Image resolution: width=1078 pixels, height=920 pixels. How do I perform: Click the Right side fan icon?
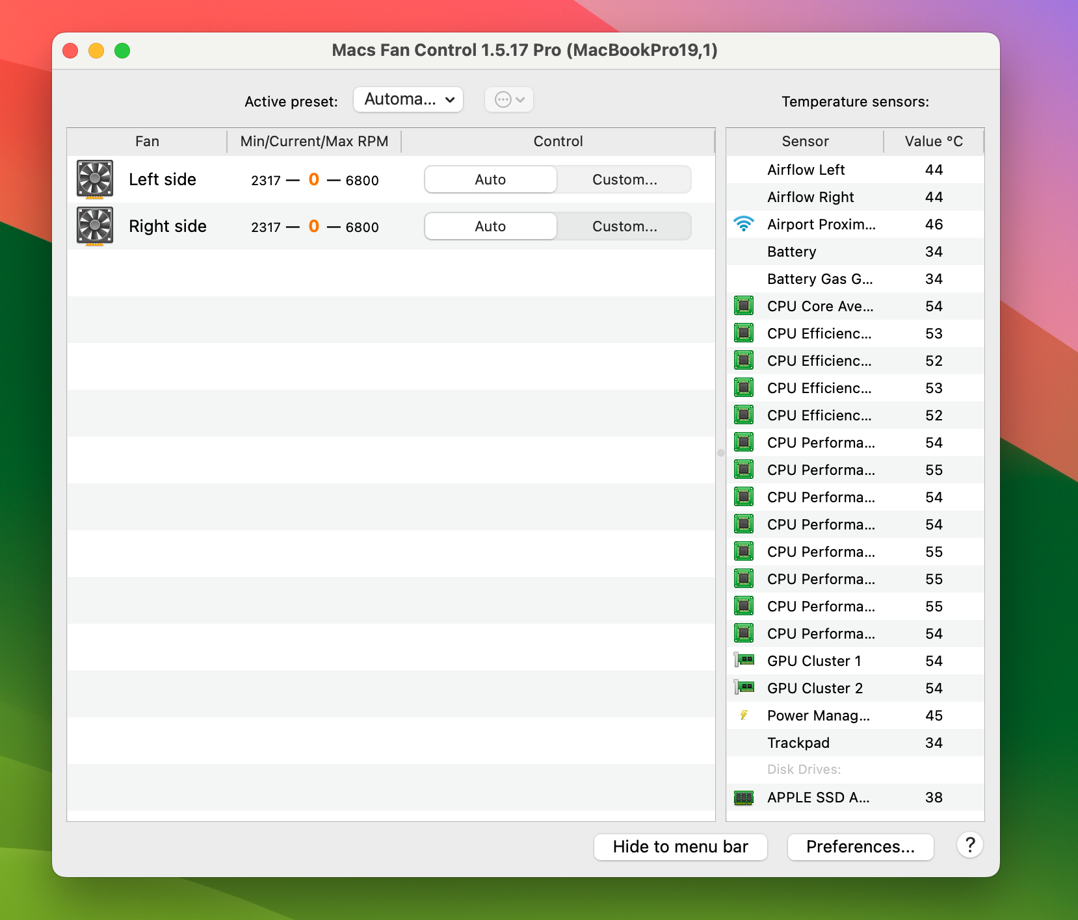point(94,226)
